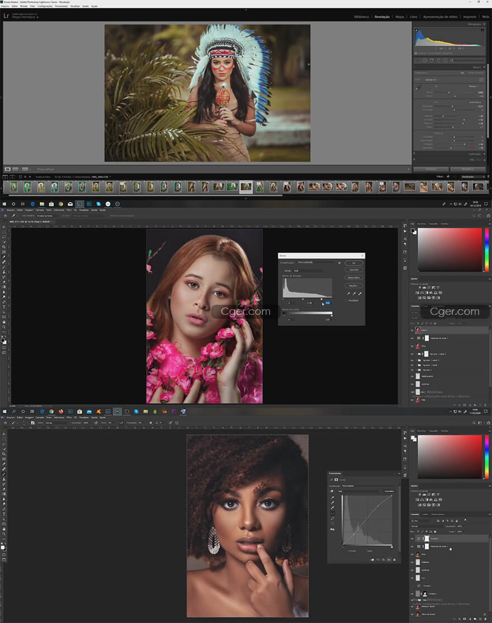492x623 pixels.
Task: Switch Lightroom to Mapa module
Action: click(400, 17)
